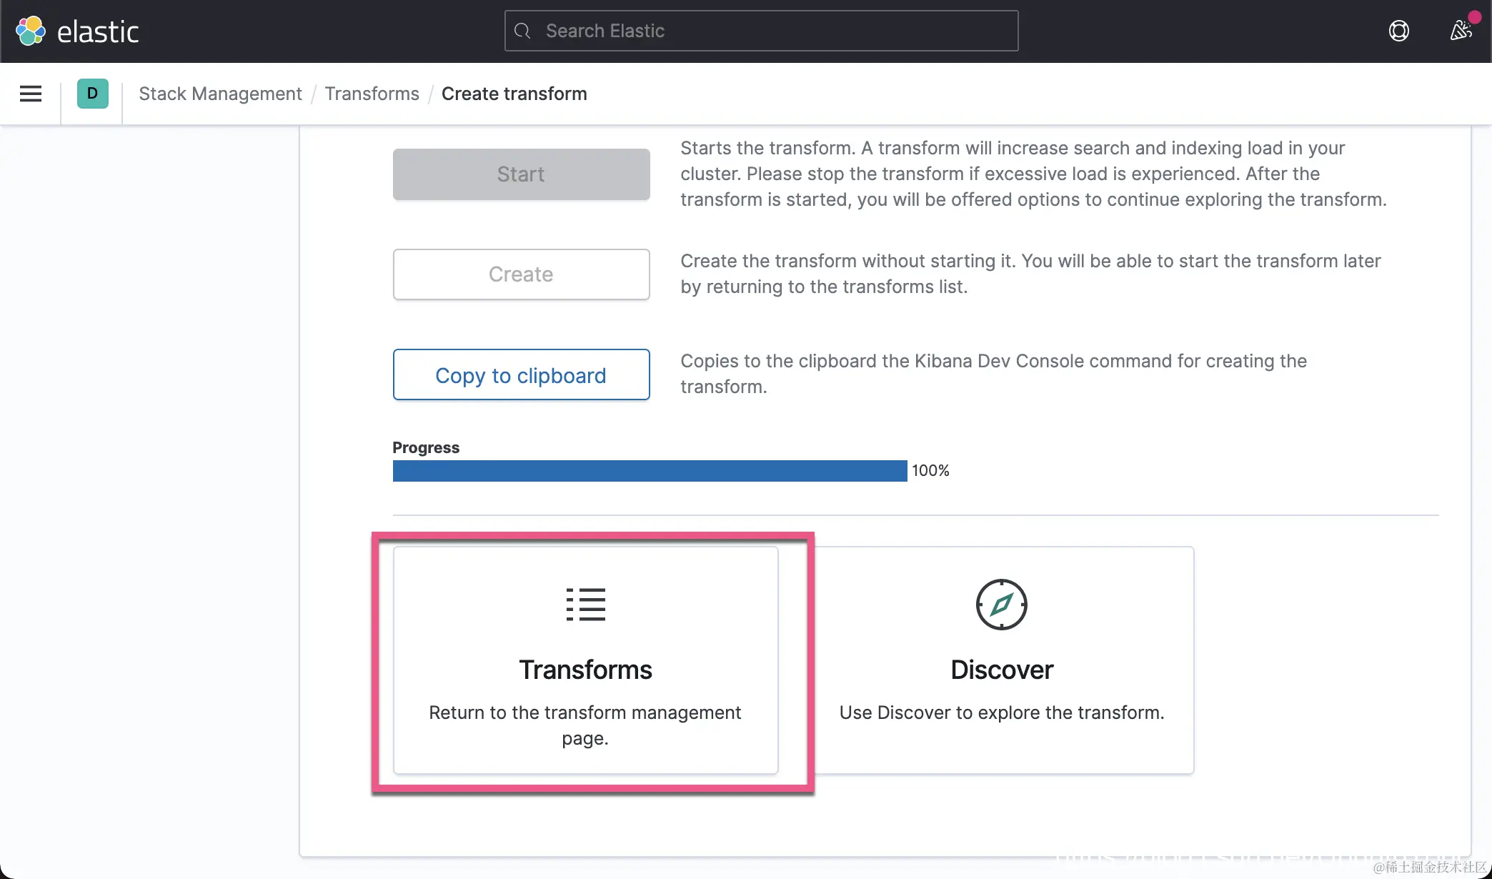The image size is (1492, 879).
Task: Click Create transform breadcrumb text
Action: pos(514,94)
